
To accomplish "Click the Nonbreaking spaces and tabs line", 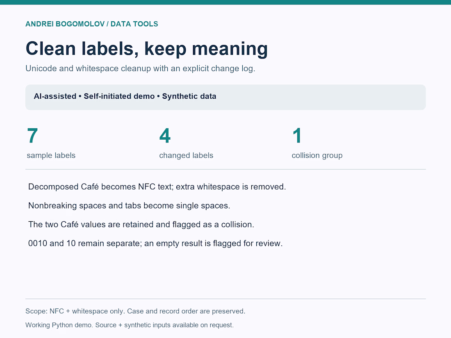I will (x=129, y=206).
